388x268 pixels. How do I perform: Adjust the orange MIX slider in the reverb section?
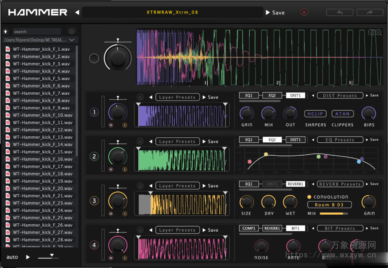332,213
